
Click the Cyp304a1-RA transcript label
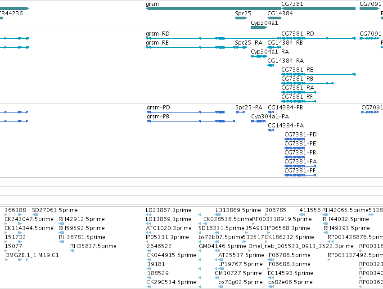coord(270,52)
